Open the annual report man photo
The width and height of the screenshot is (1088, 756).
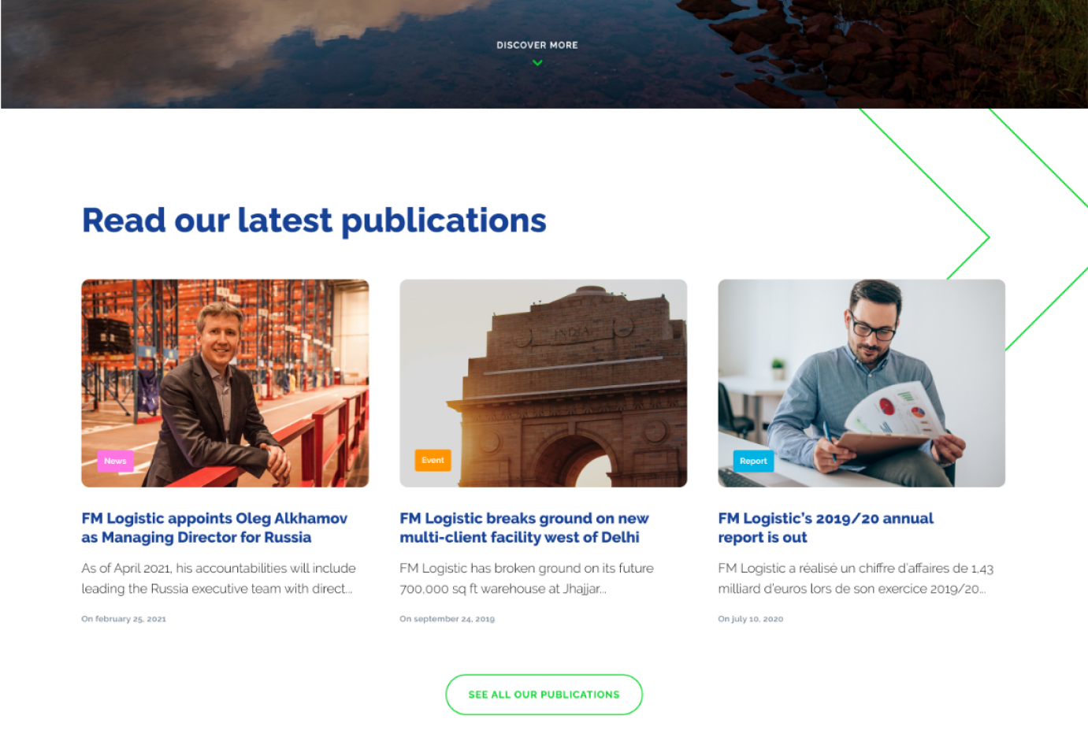tap(862, 384)
